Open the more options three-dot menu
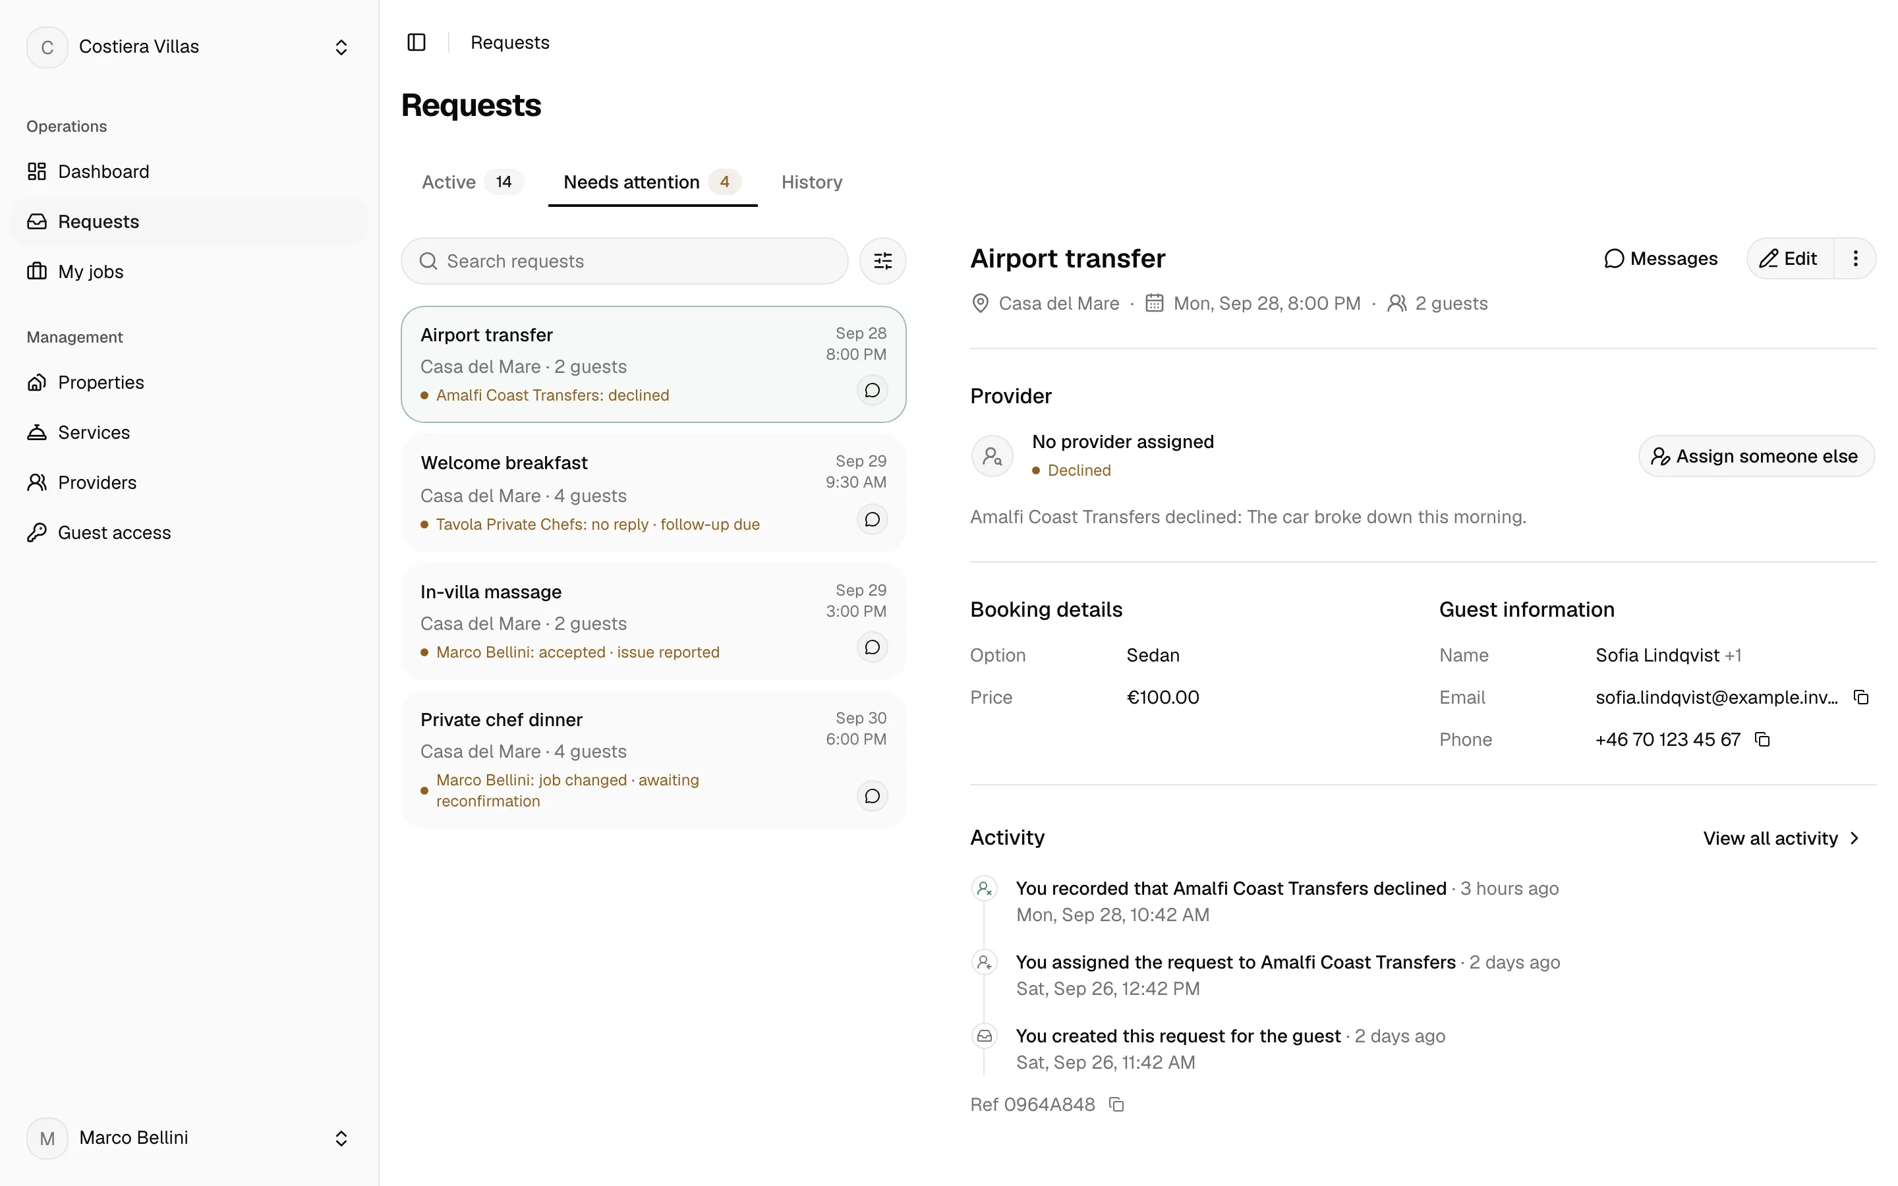The height and width of the screenshot is (1186, 1898). pyautogui.click(x=1855, y=258)
